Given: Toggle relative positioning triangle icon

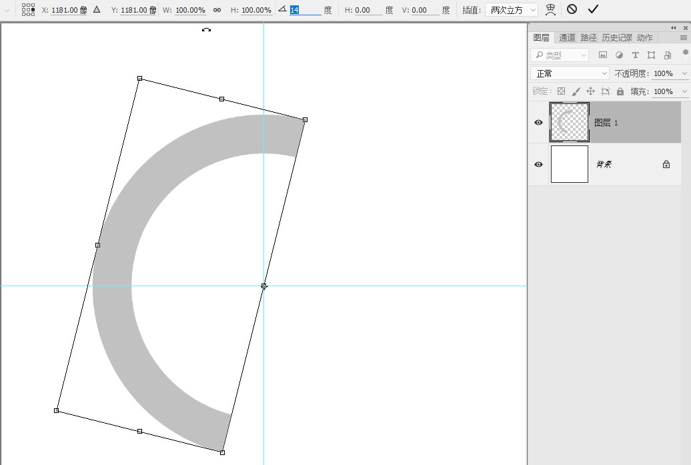Looking at the screenshot, I should click(97, 9).
